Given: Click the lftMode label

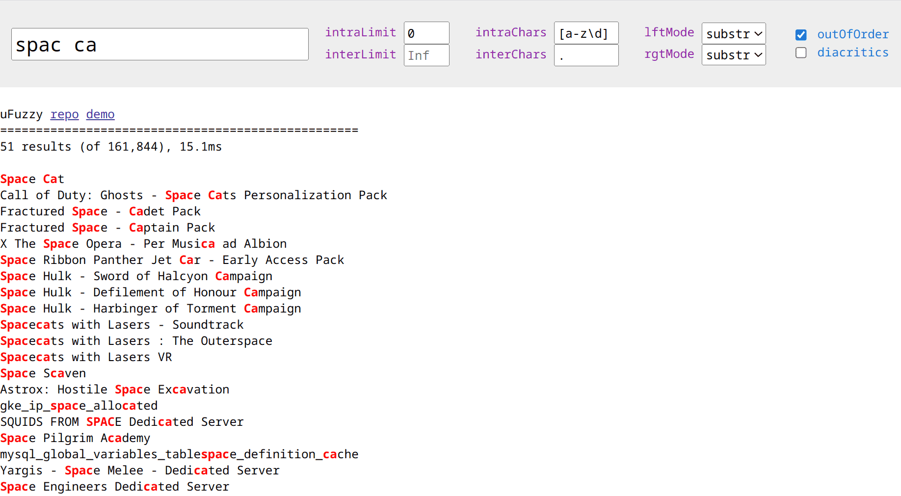Looking at the screenshot, I should pyautogui.click(x=669, y=32).
